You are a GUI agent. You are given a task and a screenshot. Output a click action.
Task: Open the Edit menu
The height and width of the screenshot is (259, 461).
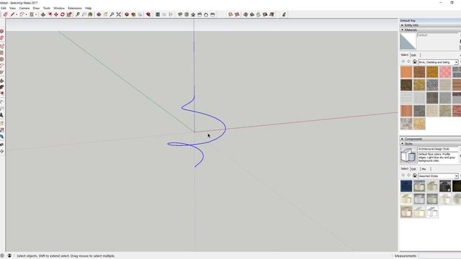4,8
